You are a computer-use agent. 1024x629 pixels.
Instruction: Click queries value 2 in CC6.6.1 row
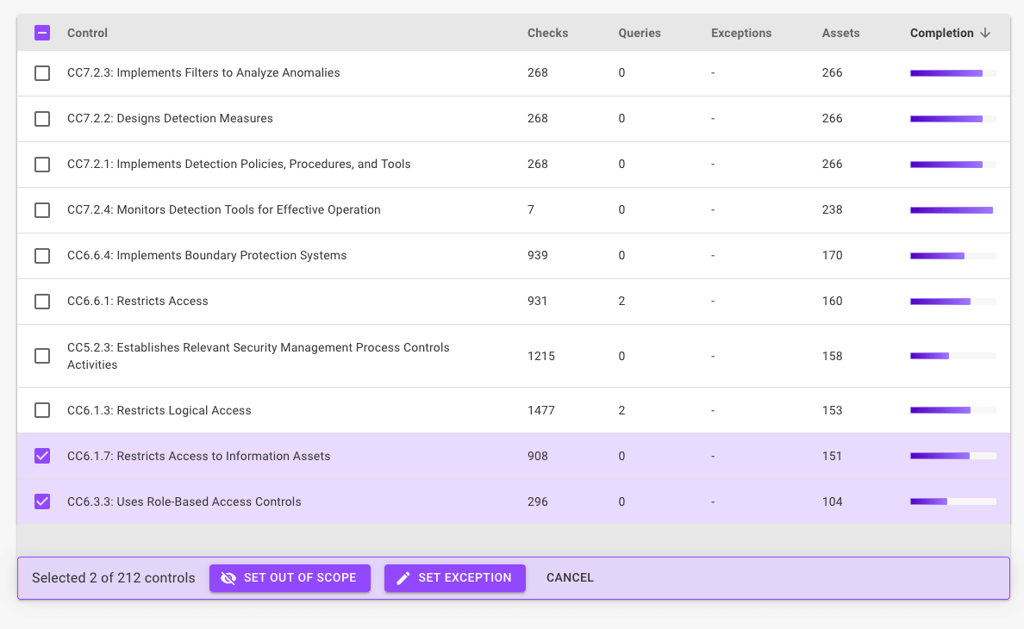coord(621,301)
